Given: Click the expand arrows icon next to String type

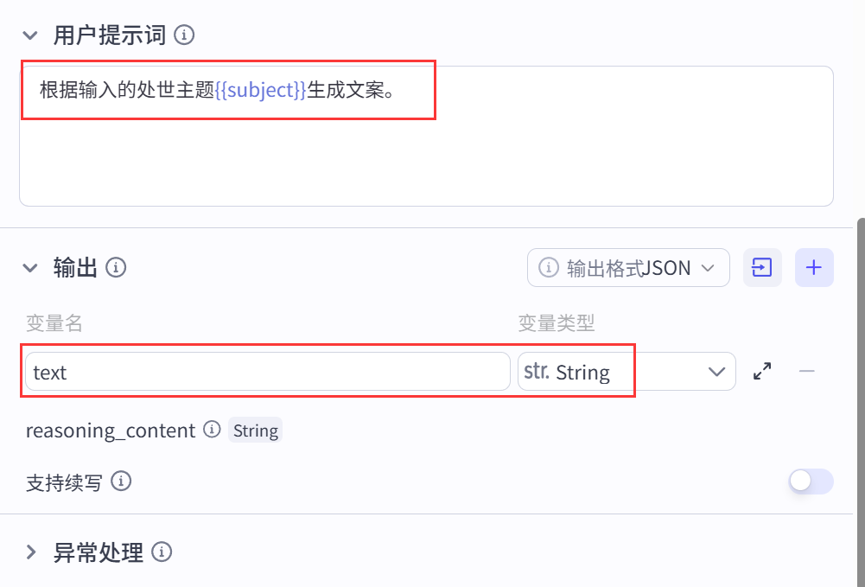Looking at the screenshot, I should point(763,371).
